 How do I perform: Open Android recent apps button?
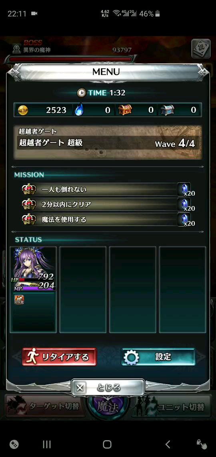coord(47,444)
